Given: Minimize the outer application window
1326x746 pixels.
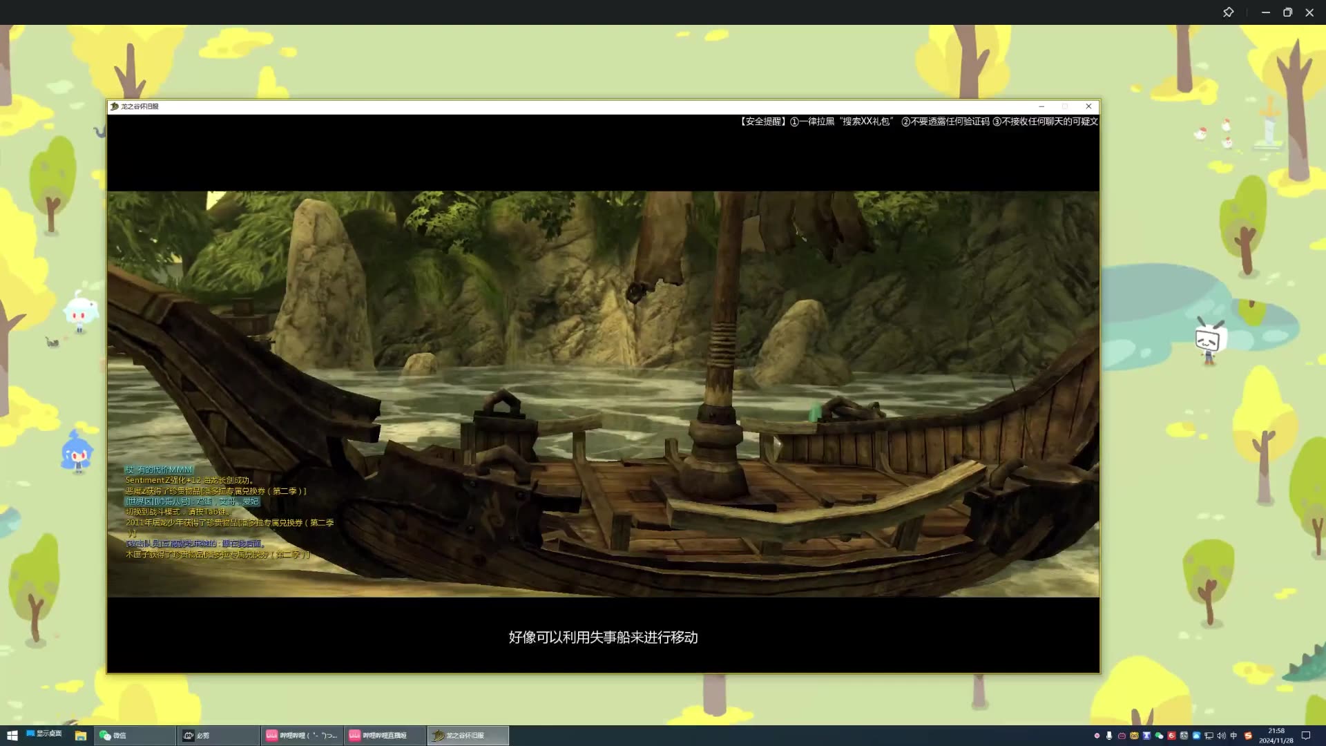Looking at the screenshot, I should click(x=1265, y=12).
